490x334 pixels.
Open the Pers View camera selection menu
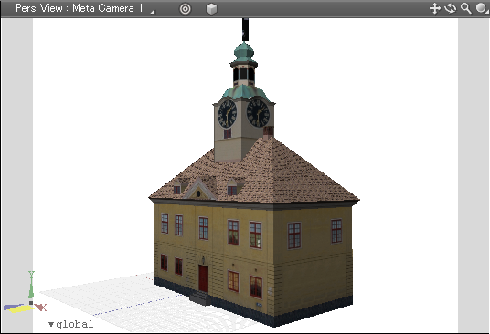point(79,8)
